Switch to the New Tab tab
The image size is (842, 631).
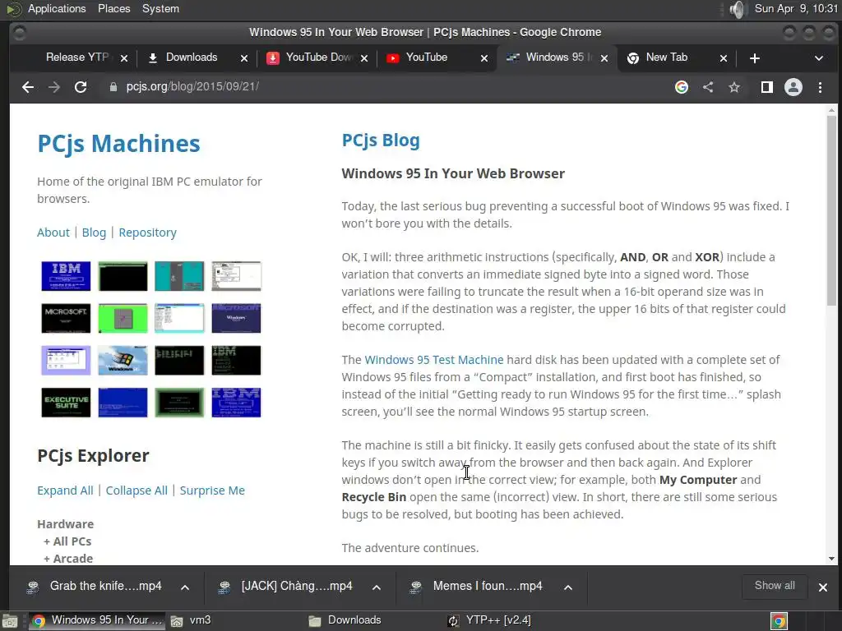(x=666, y=58)
